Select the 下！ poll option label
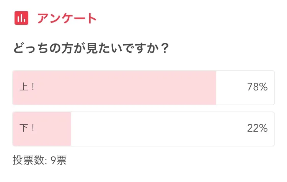Screen dimensions: 287x182 pos(27,129)
